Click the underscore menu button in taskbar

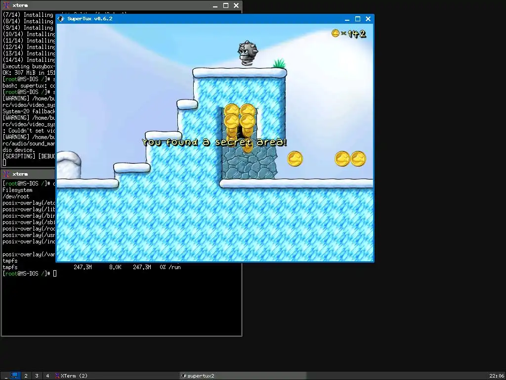(x=6, y=376)
